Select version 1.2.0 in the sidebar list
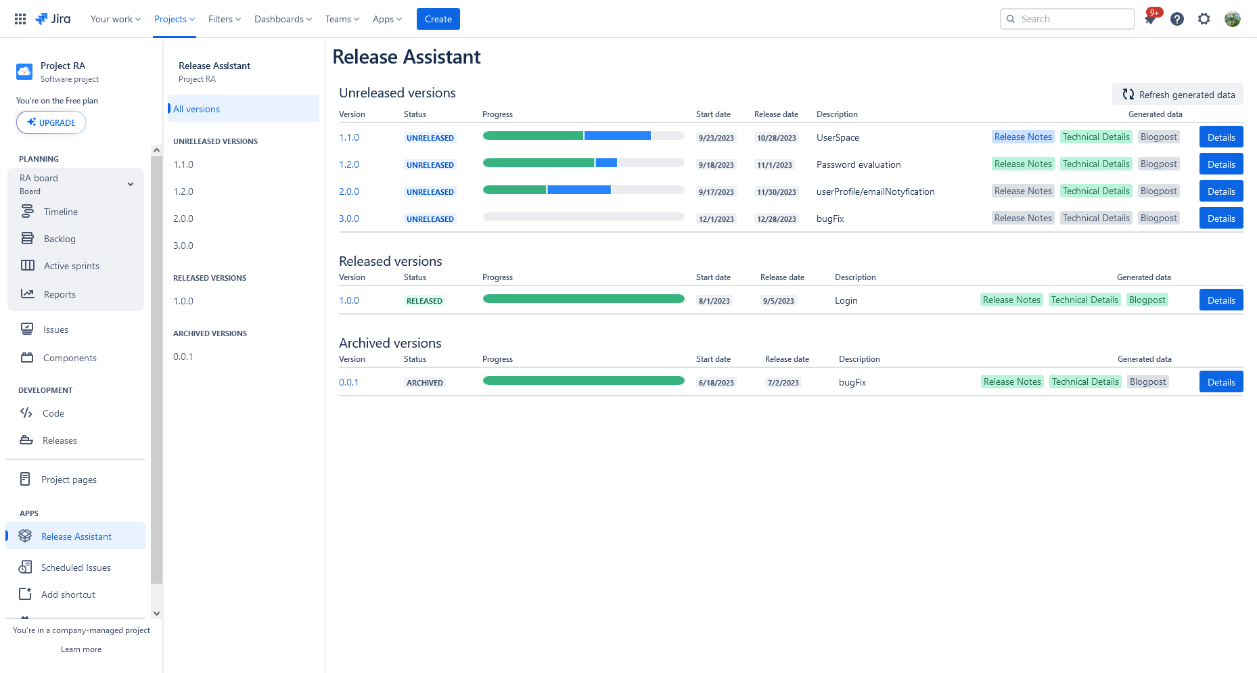The width and height of the screenshot is (1257, 673). (183, 191)
